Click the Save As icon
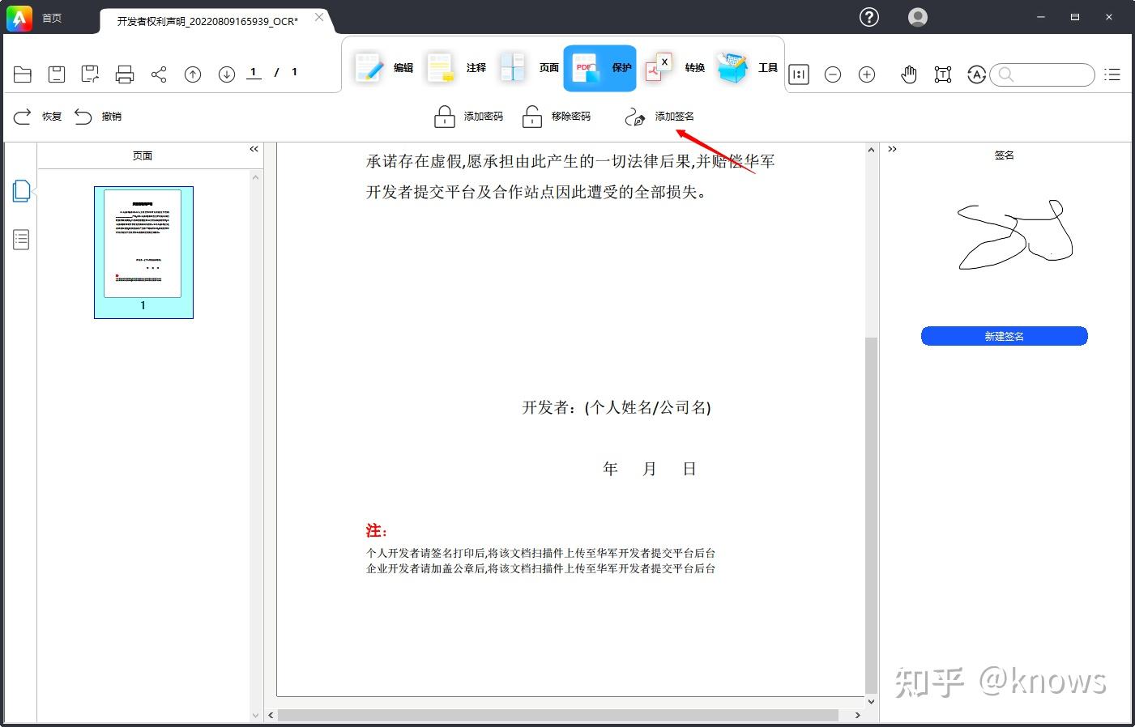 [x=91, y=74]
